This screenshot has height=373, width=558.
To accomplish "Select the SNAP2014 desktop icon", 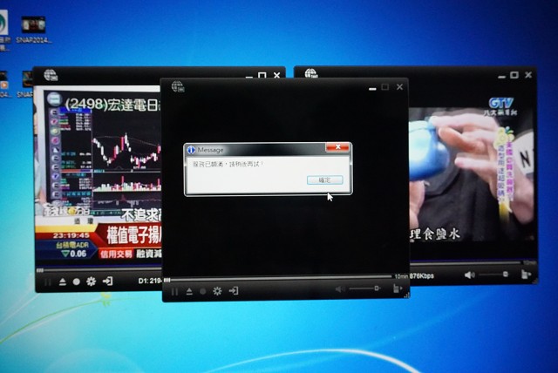I will 33,30.
